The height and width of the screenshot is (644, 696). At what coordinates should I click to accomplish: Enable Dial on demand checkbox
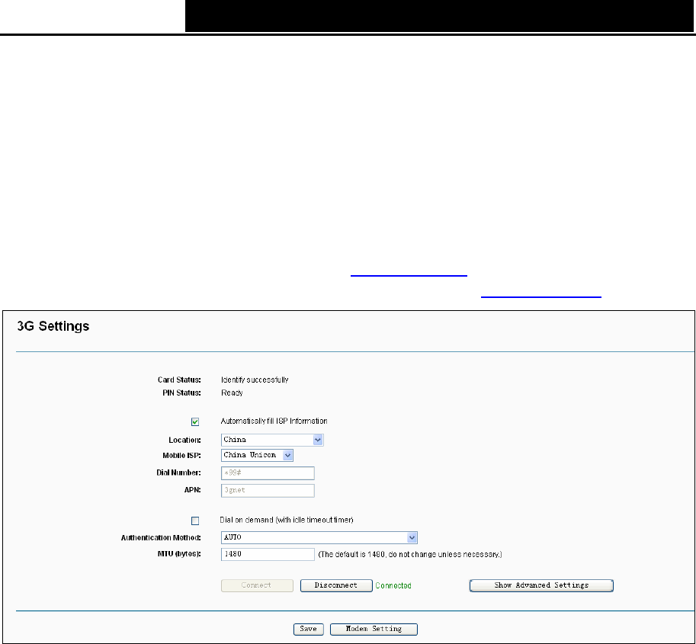(195, 521)
